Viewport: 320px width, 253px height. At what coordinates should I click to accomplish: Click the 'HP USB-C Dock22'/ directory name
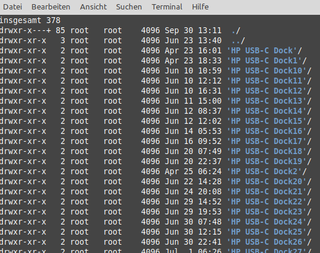[x=269, y=202]
